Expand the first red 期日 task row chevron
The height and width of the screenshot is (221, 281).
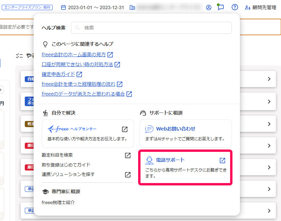coord(269,146)
